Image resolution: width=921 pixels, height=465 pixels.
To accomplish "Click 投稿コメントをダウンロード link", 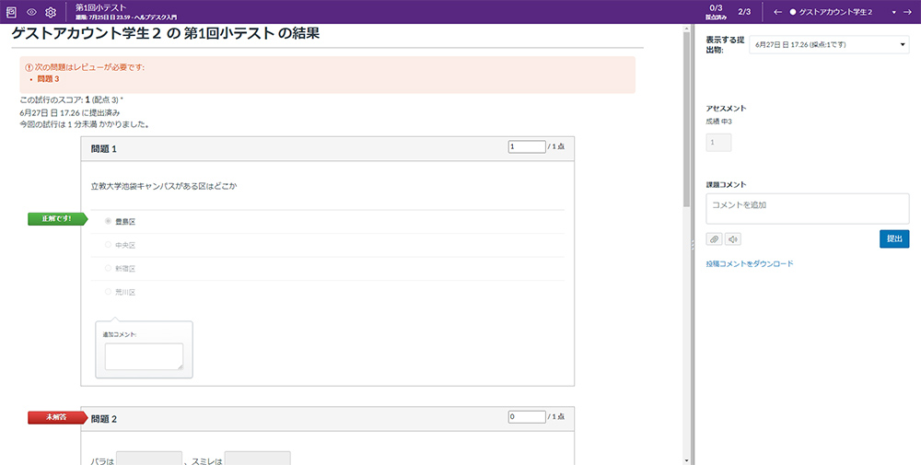I will coord(749,264).
